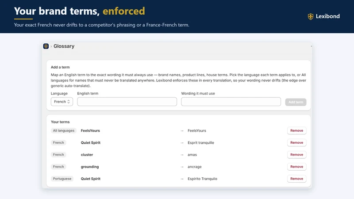Remove the FeelsYours term
Viewport: 354px width, 199px height.
coord(296,130)
